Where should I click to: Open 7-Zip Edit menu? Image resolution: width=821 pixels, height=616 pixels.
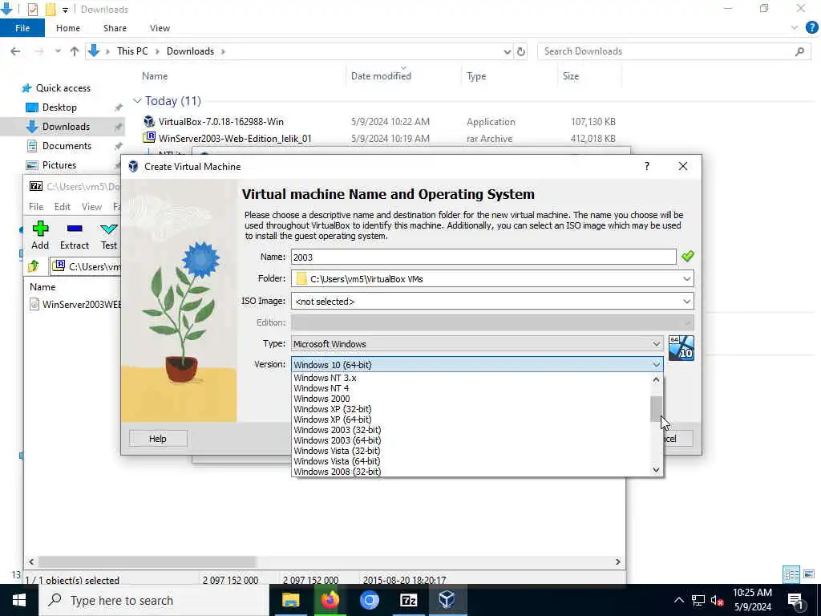coord(63,206)
